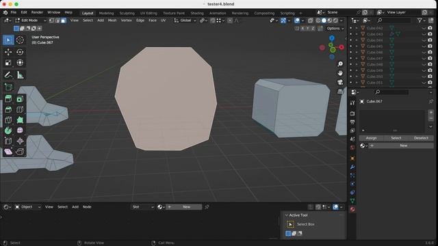Select the Rip Region tool
Viewport: 438px width, 246px height.
(20, 152)
